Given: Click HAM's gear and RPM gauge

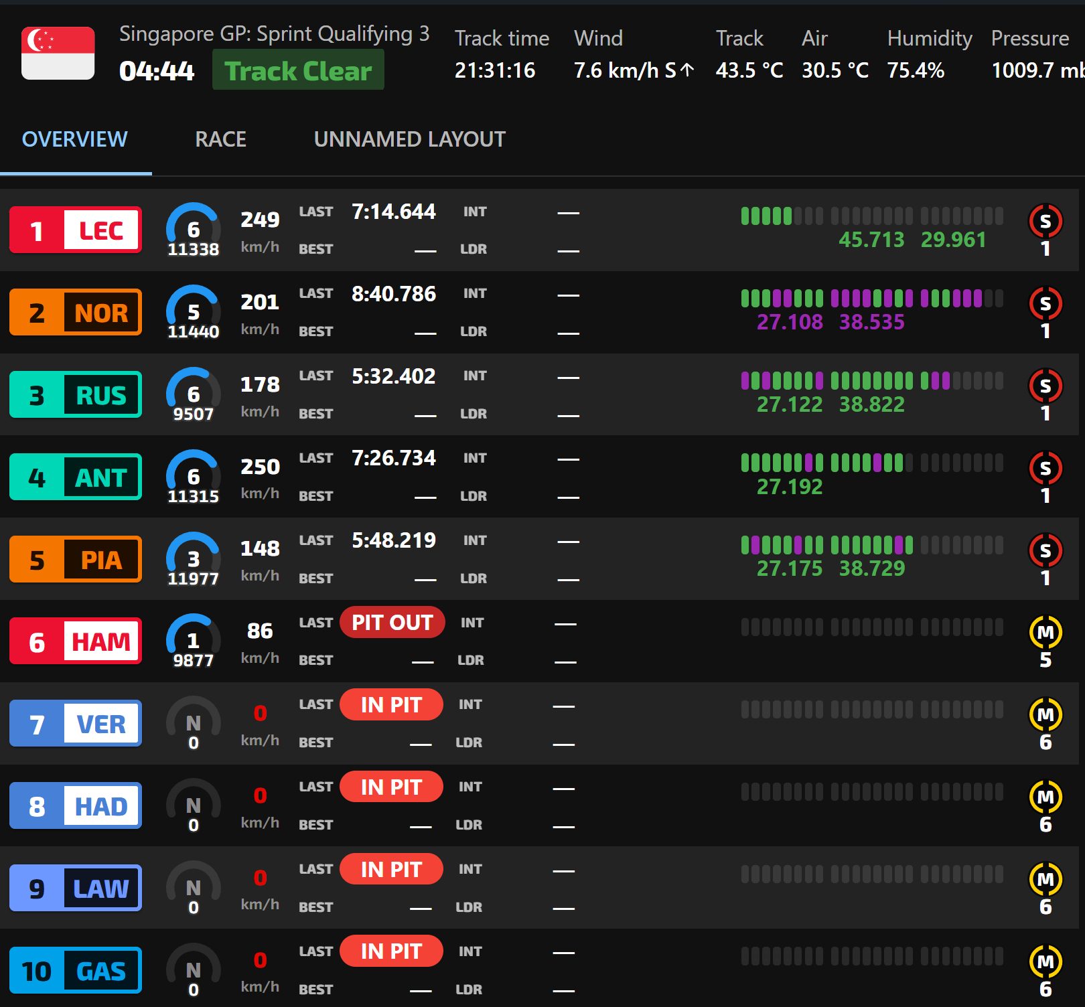Looking at the screenshot, I should click(194, 641).
